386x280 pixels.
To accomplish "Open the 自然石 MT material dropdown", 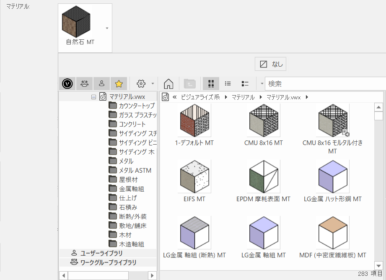I will 107,29.
